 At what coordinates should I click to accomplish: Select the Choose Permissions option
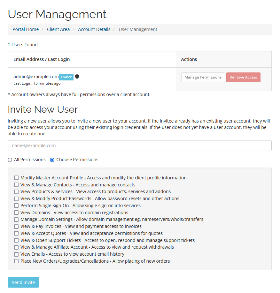point(51,160)
